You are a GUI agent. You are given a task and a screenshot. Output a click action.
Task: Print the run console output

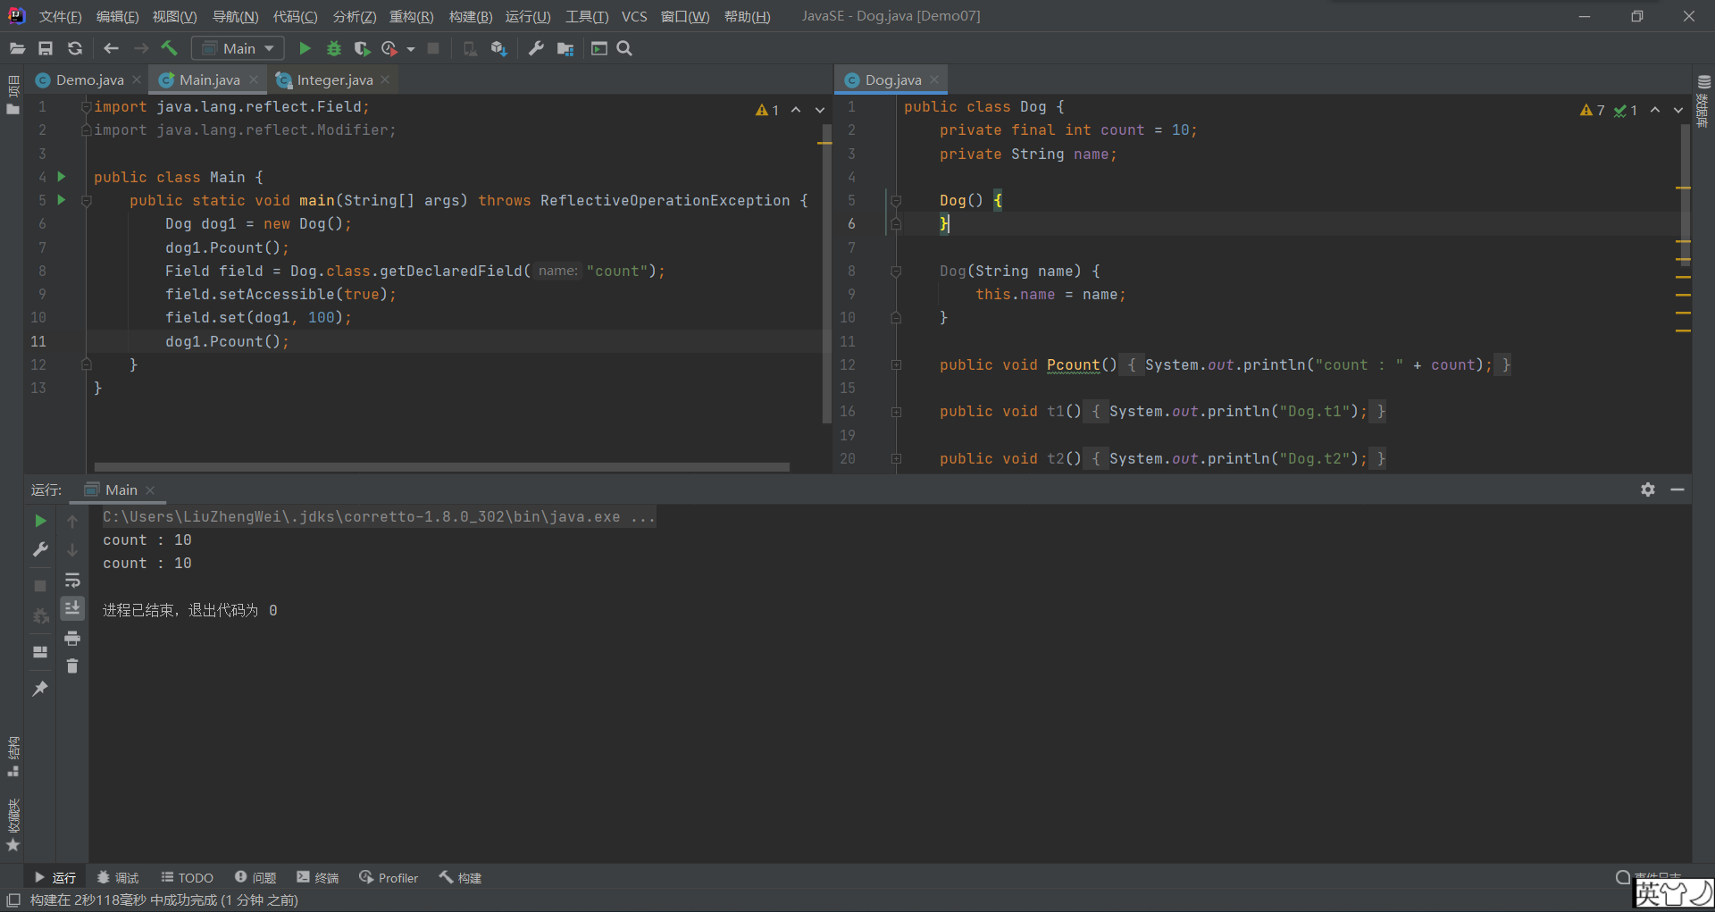(x=72, y=638)
